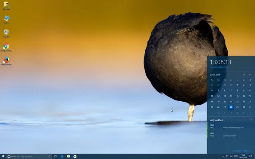
Task: Open File Explorer from the taskbar
Action: (69, 157)
